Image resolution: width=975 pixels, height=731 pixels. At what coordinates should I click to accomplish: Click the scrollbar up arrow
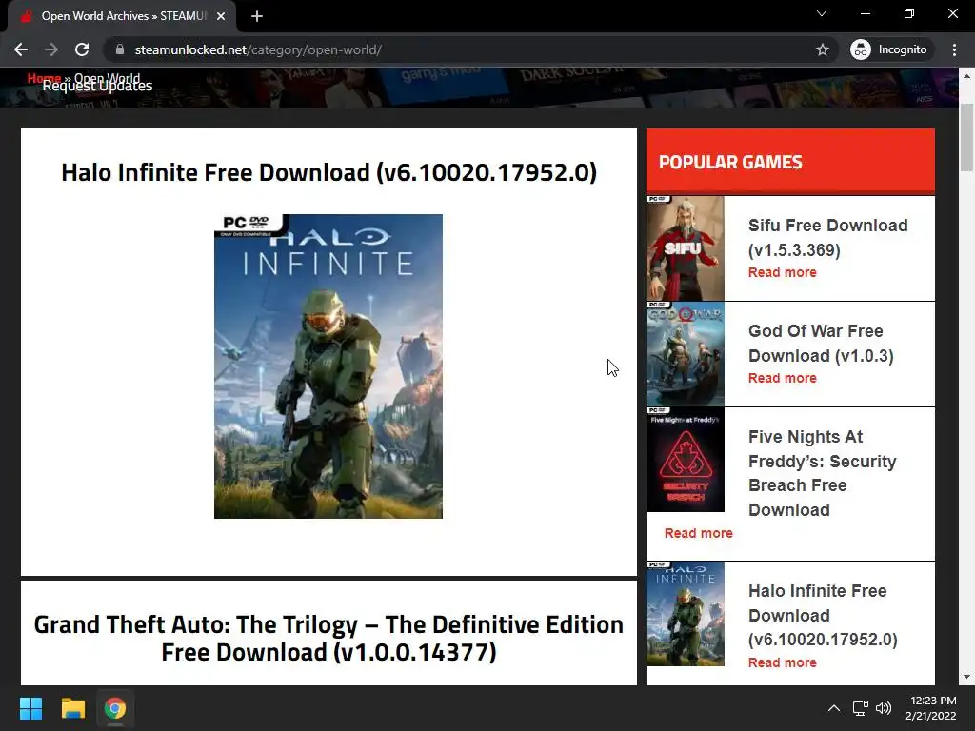(966, 76)
